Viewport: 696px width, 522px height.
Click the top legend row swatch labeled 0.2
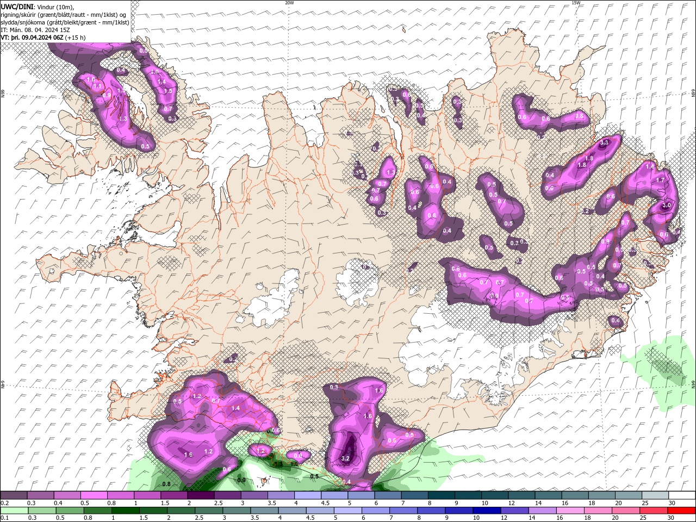(x=14, y=496)
